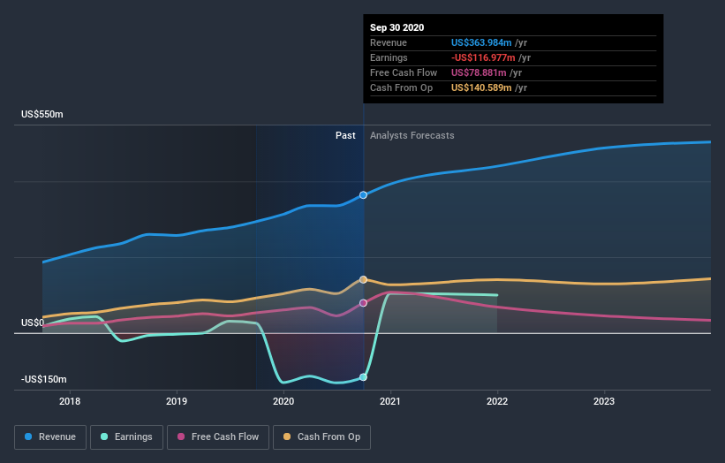Toggle the Free Cash Flow legend button
This screenshot has width=725, height=463.
coord(218,437)
